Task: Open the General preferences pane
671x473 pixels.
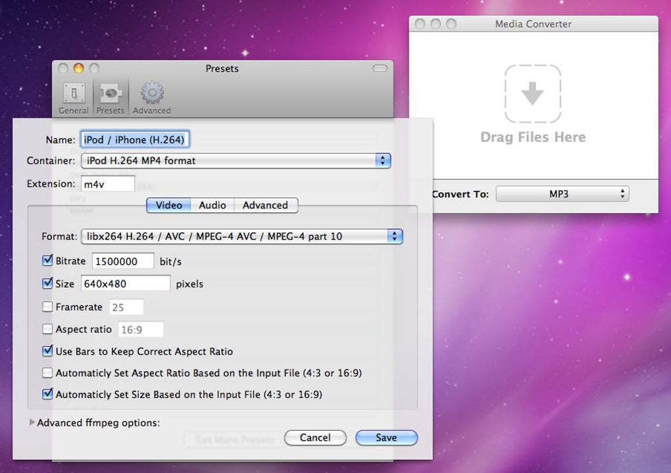Action: (74, 98)
